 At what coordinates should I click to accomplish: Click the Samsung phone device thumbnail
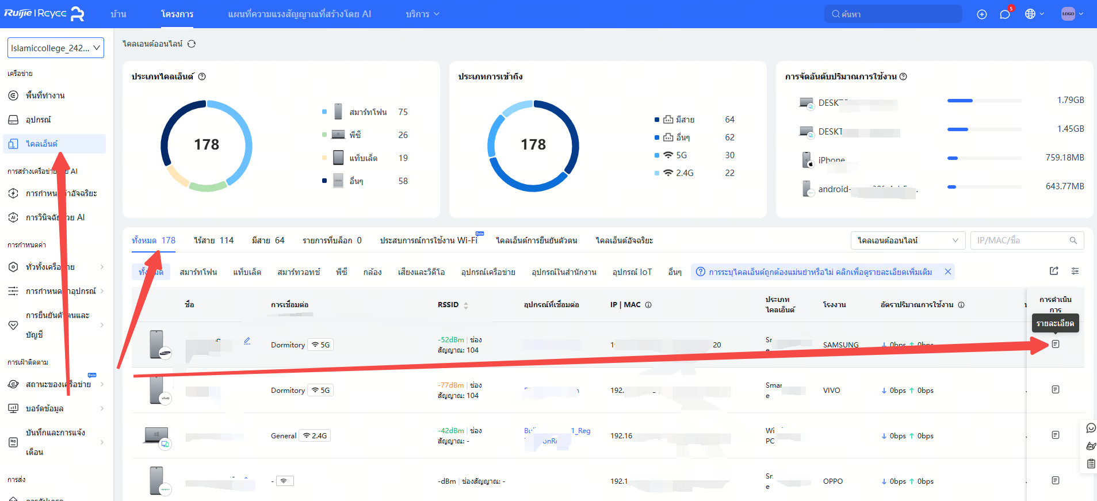click(x=159, y=345)
